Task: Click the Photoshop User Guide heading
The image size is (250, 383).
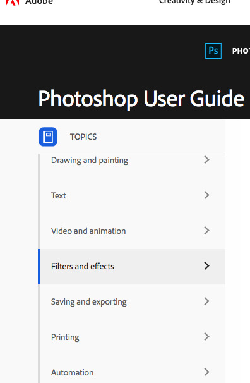Action: pos(141,99)
